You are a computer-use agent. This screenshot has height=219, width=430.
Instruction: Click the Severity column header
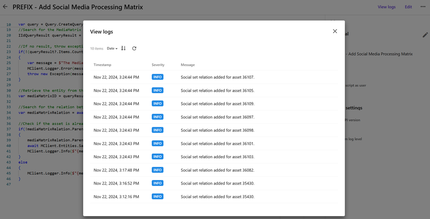[158, 65]
